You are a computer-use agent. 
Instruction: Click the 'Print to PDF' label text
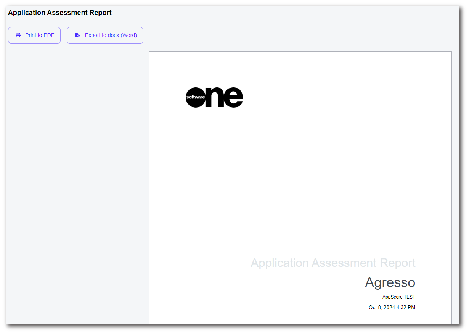pyautogui.click(x=40, y=35)
